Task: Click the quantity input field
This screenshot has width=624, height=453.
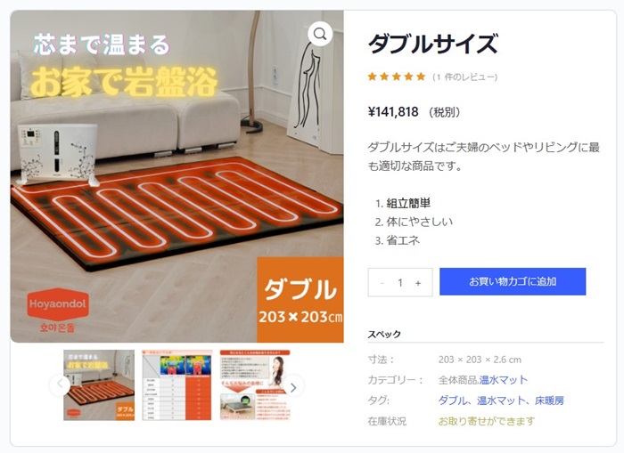Action: 400,282
